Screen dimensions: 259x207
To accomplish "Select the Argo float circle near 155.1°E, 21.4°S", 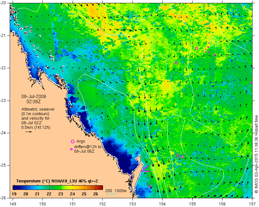I will coord(197,49).
